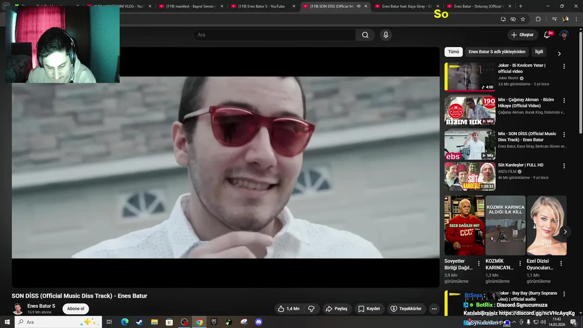Open a new browser tab

point(521,6)
